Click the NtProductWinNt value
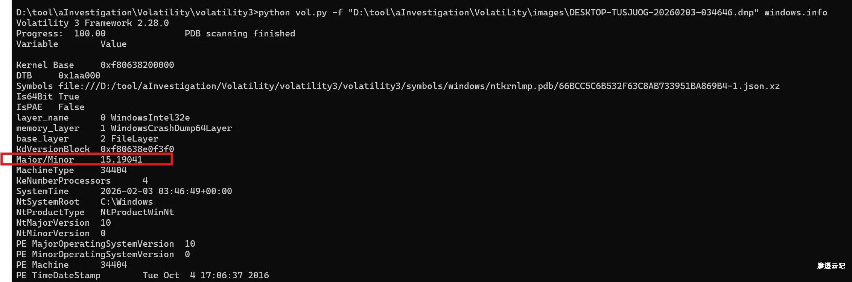The image size is (852, 282). tap(137, 212)
